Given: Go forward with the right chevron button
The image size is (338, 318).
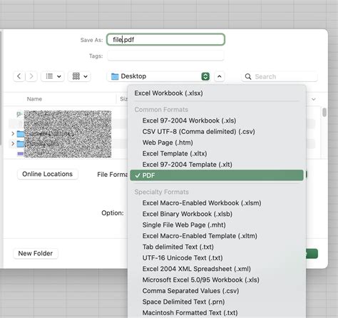Looking at the screenshot, I should tap(31, 76).
